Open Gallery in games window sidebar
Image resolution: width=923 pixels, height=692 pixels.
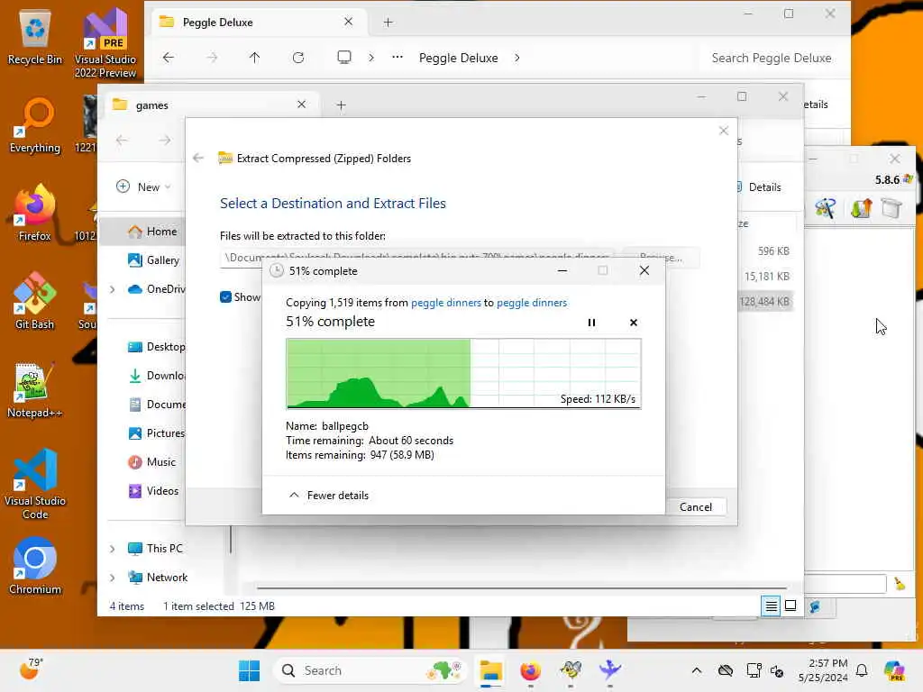point(153,260)
